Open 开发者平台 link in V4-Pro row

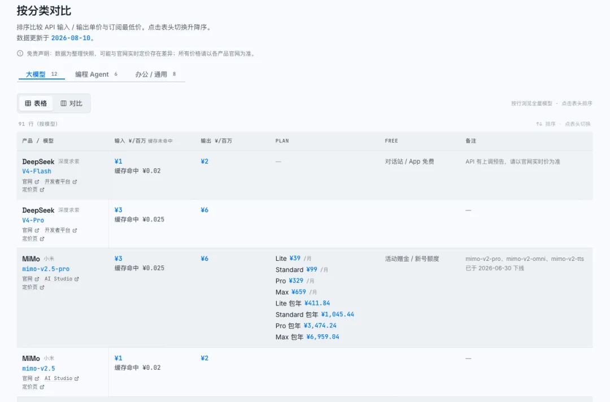coord(60,230)
